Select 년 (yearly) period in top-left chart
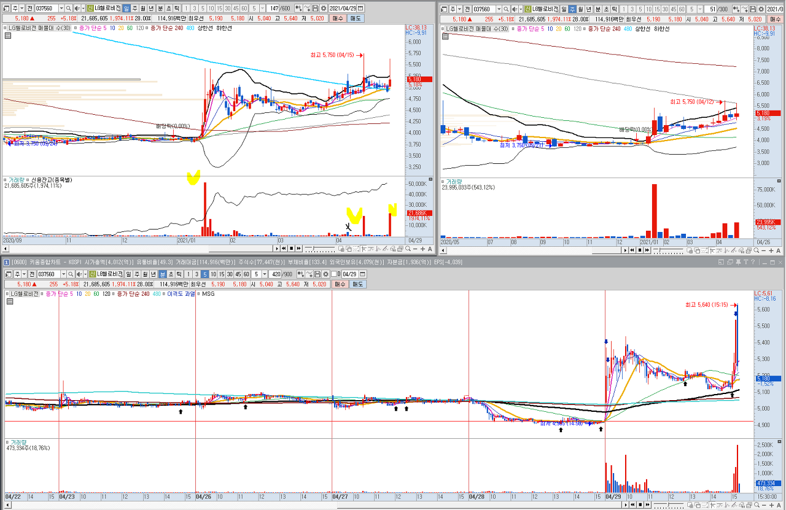 click(x=151, y=8)
